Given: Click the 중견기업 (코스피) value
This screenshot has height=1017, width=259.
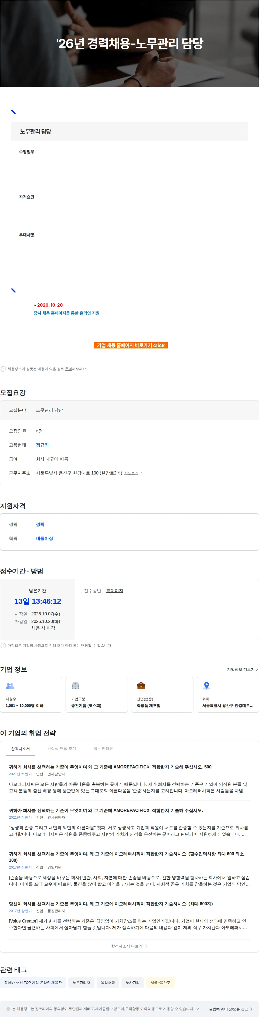Looking at the screenshot, I should (x=86, y=706).
